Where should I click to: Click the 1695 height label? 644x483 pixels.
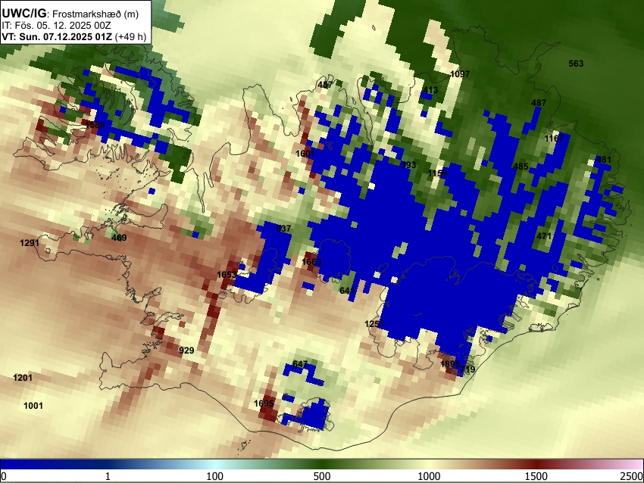(x=264, y=404)
